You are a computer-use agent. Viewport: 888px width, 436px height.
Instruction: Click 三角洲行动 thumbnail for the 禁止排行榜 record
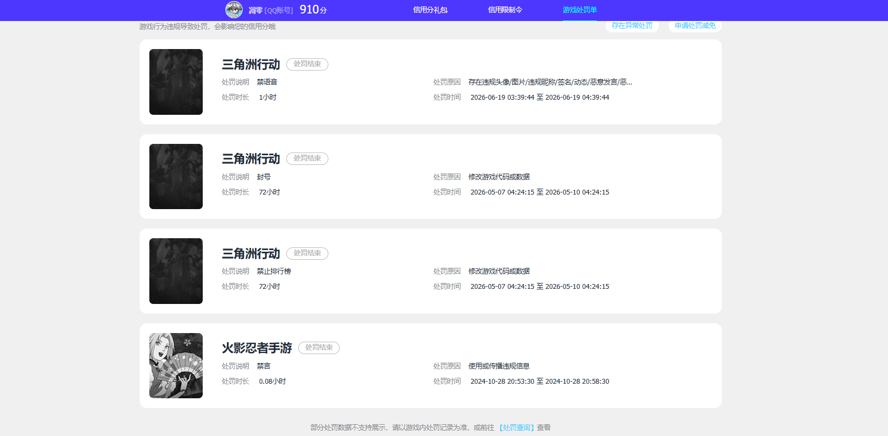click(x=176, y=271)
